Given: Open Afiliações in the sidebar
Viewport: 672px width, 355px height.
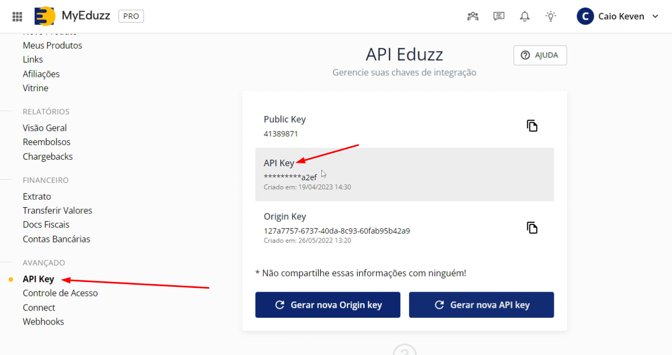Looking at the screenshot, I should (41, 74).
